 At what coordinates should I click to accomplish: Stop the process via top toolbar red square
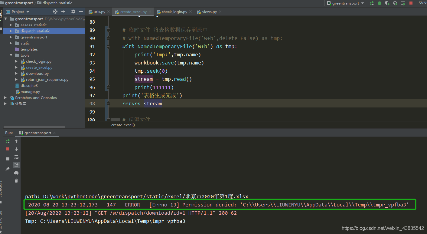[x=411, y=3]
